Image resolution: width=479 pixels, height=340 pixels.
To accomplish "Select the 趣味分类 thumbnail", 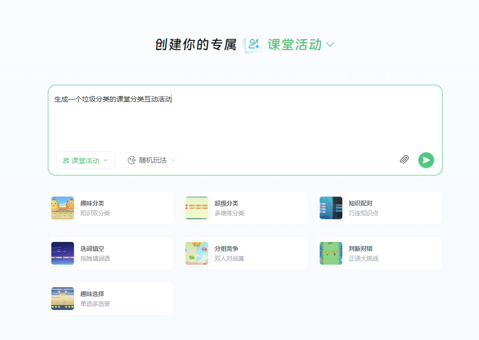I will coord(63,208).
